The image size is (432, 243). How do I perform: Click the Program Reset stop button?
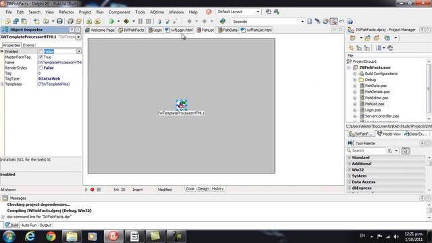pos(148,21)
